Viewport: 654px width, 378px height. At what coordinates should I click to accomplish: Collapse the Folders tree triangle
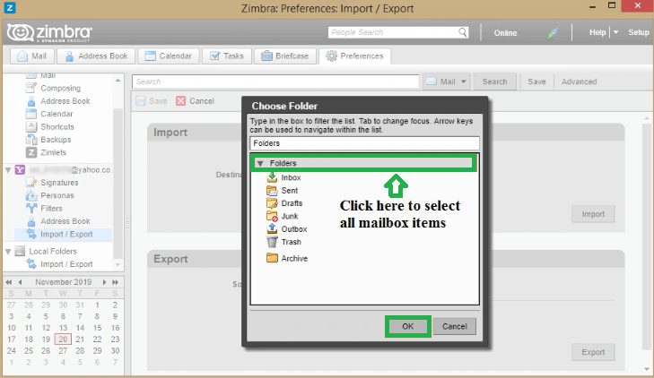pos(260,163)
